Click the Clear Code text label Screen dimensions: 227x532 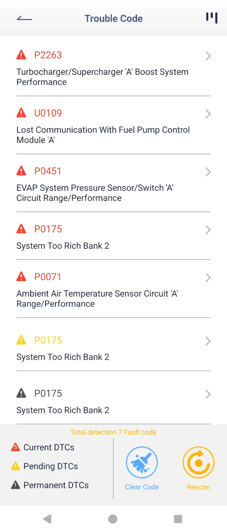(x=142, y=487)
